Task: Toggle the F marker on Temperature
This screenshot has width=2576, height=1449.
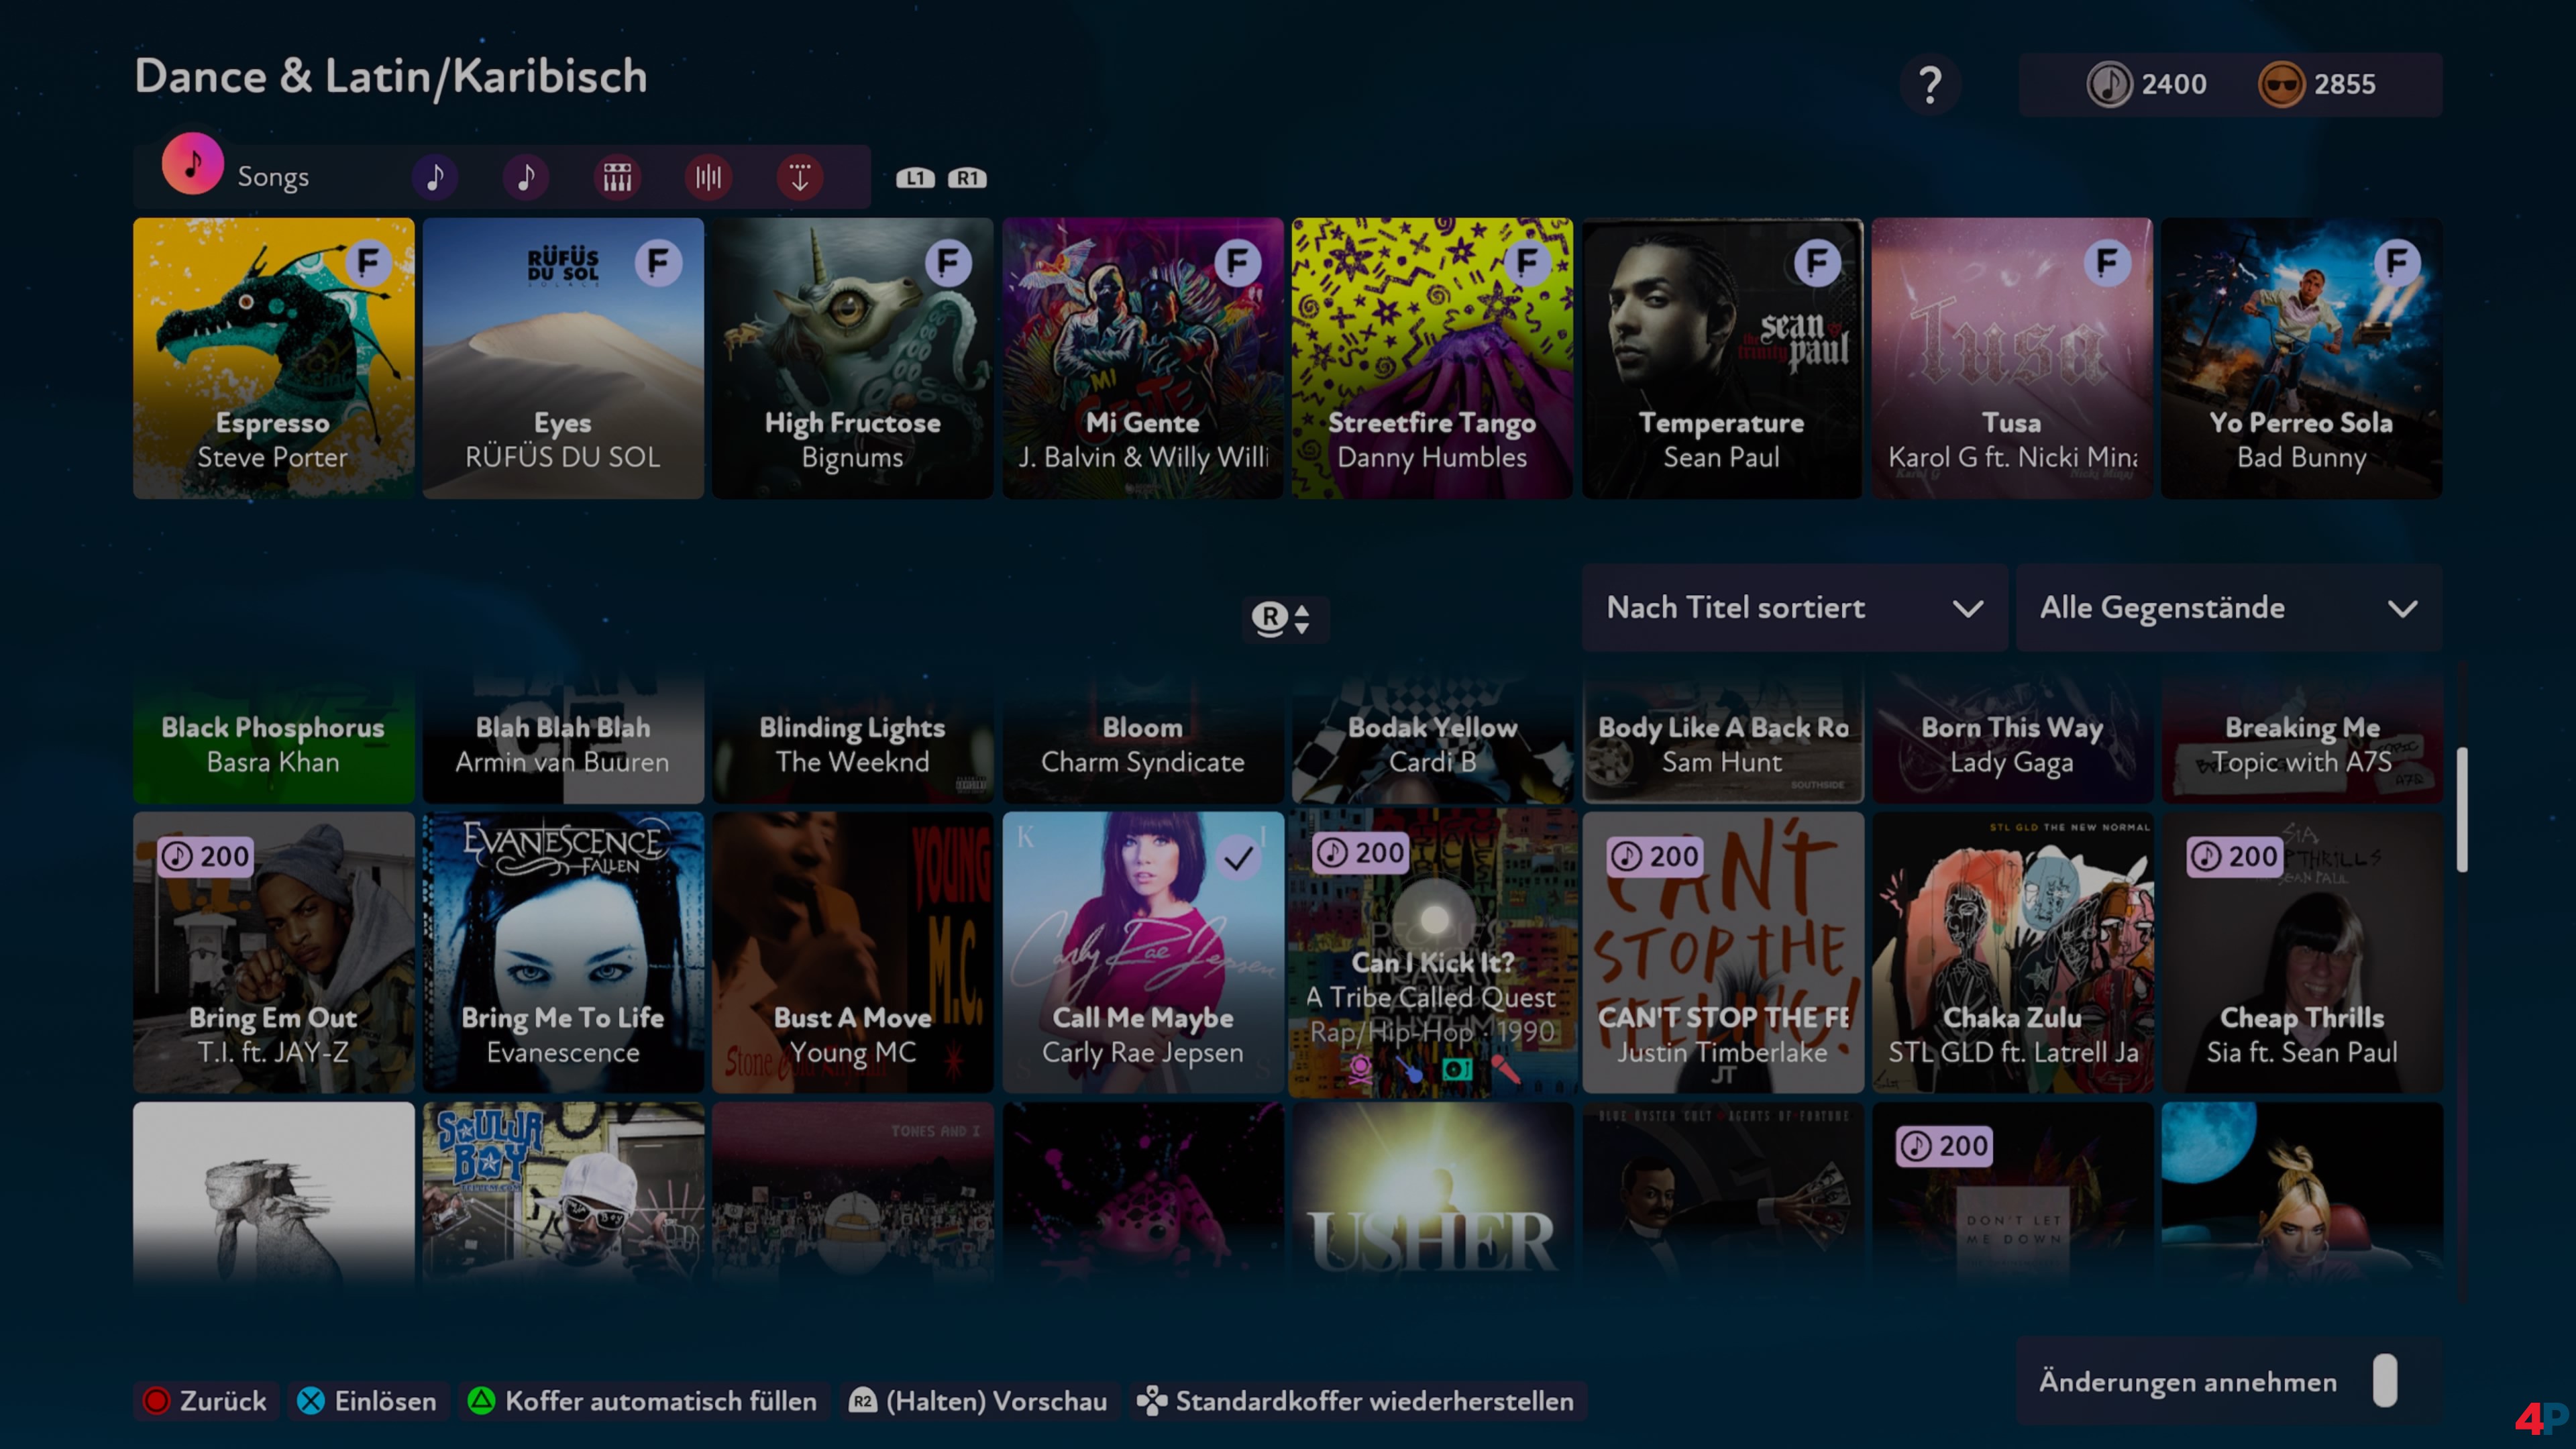Action: [x=1817, y=264]
